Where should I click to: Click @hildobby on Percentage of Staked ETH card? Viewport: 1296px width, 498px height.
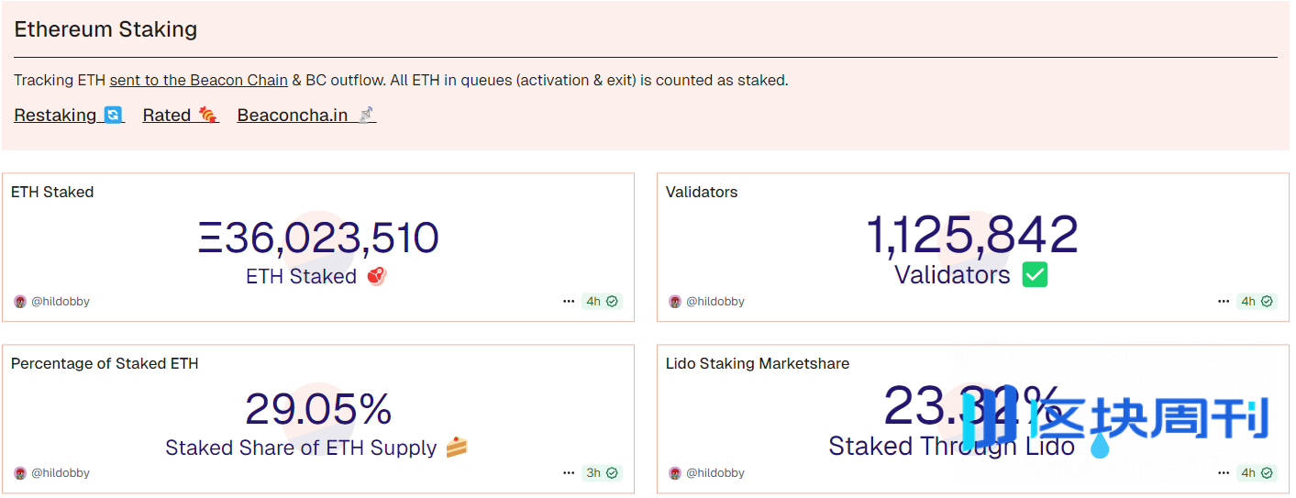pos(61,472)
